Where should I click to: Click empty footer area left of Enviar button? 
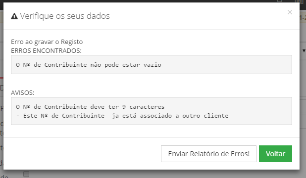82,154
